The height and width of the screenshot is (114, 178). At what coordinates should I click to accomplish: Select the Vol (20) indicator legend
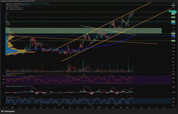[8, 6]
